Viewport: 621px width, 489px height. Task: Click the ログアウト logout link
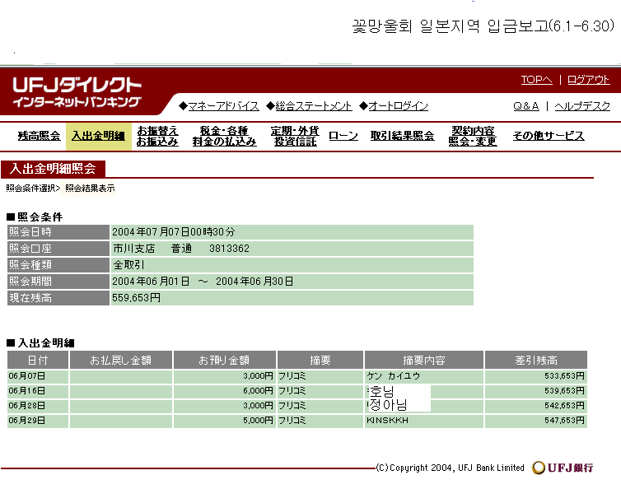click(x=589, y=80)
